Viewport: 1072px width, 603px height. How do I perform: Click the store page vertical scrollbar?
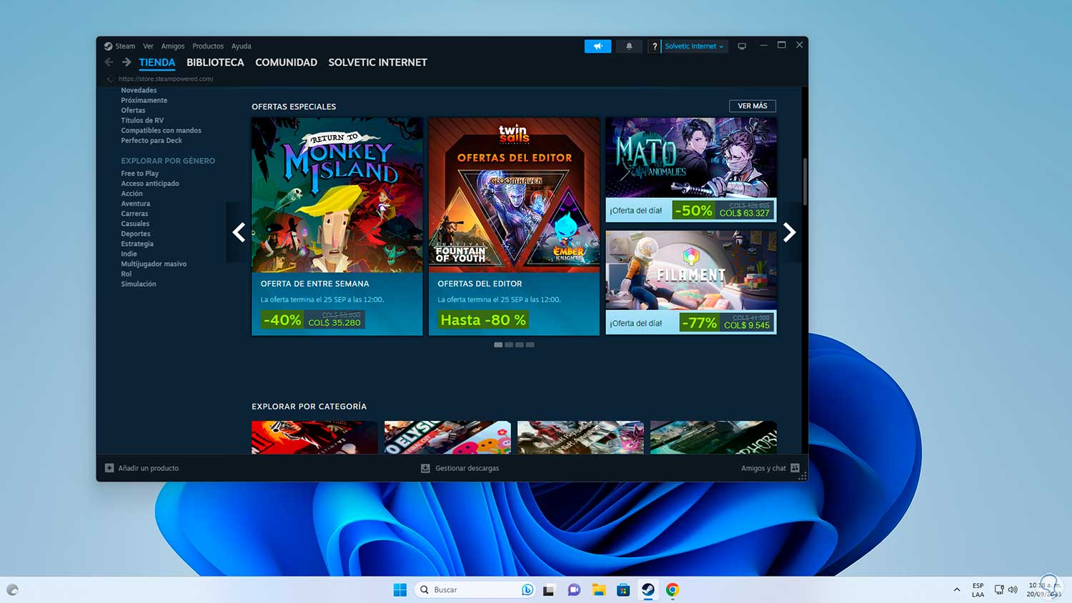click(x=805, y=181)
